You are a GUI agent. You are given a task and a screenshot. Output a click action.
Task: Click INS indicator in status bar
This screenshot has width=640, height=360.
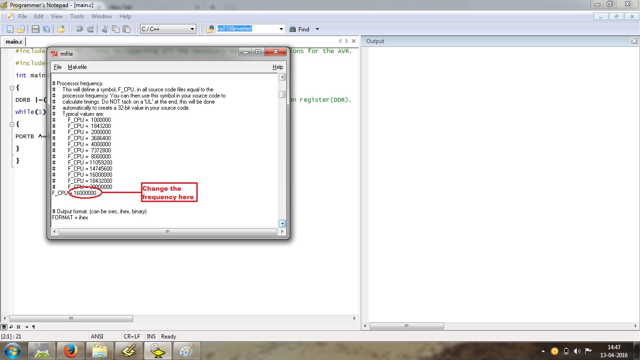151,337
